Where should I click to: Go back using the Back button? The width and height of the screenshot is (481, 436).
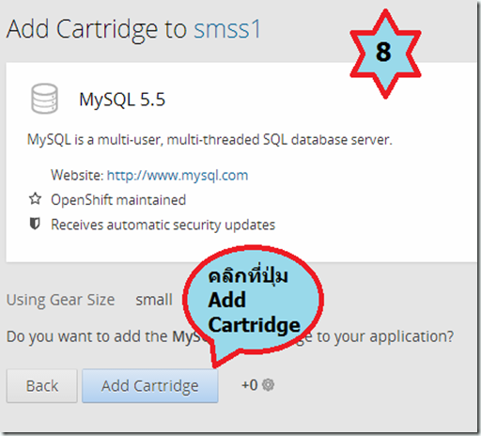[42, 386]
